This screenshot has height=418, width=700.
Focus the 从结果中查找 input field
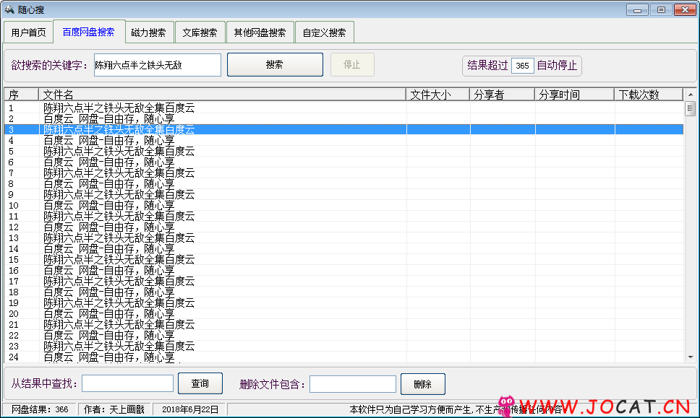(128, 383)
